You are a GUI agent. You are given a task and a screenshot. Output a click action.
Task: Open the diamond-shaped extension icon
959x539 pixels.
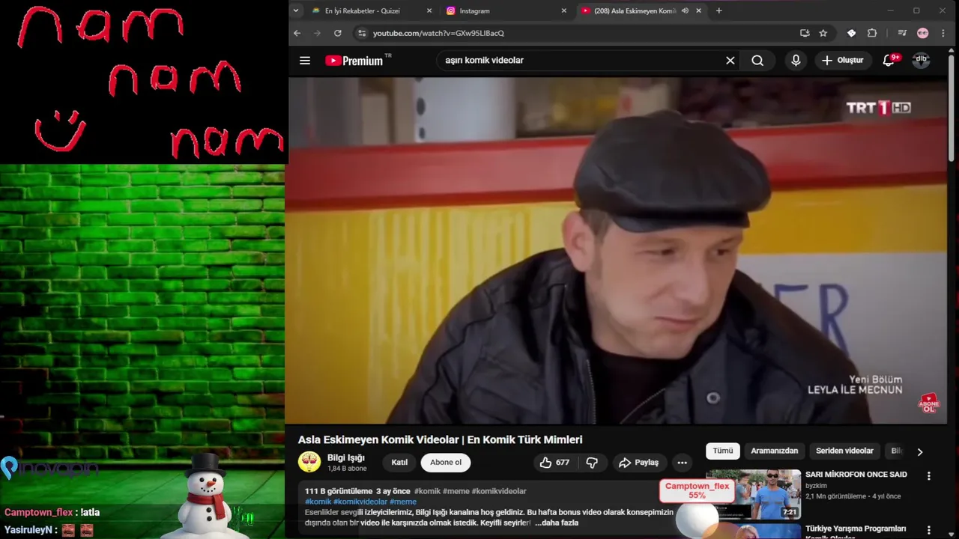[852, 33]
